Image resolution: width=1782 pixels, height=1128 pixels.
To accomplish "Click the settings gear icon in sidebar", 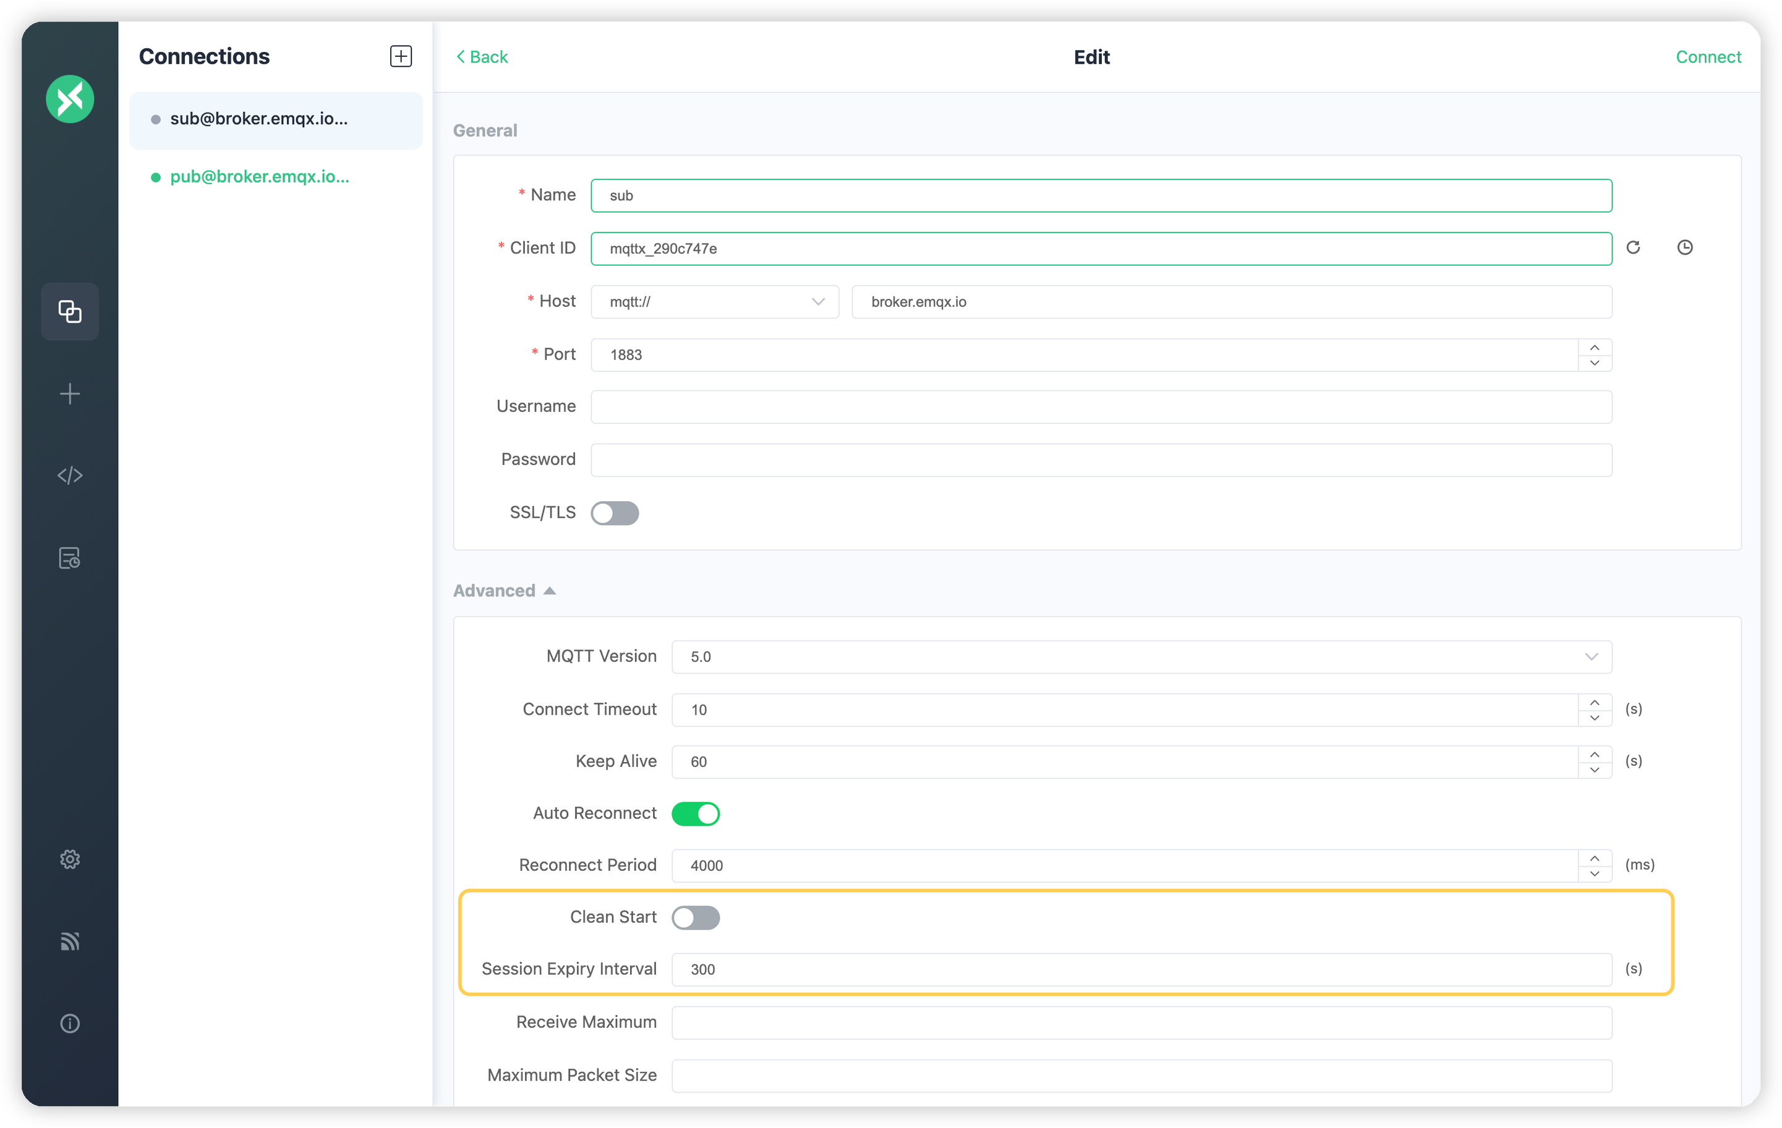I will coord(70,859).
